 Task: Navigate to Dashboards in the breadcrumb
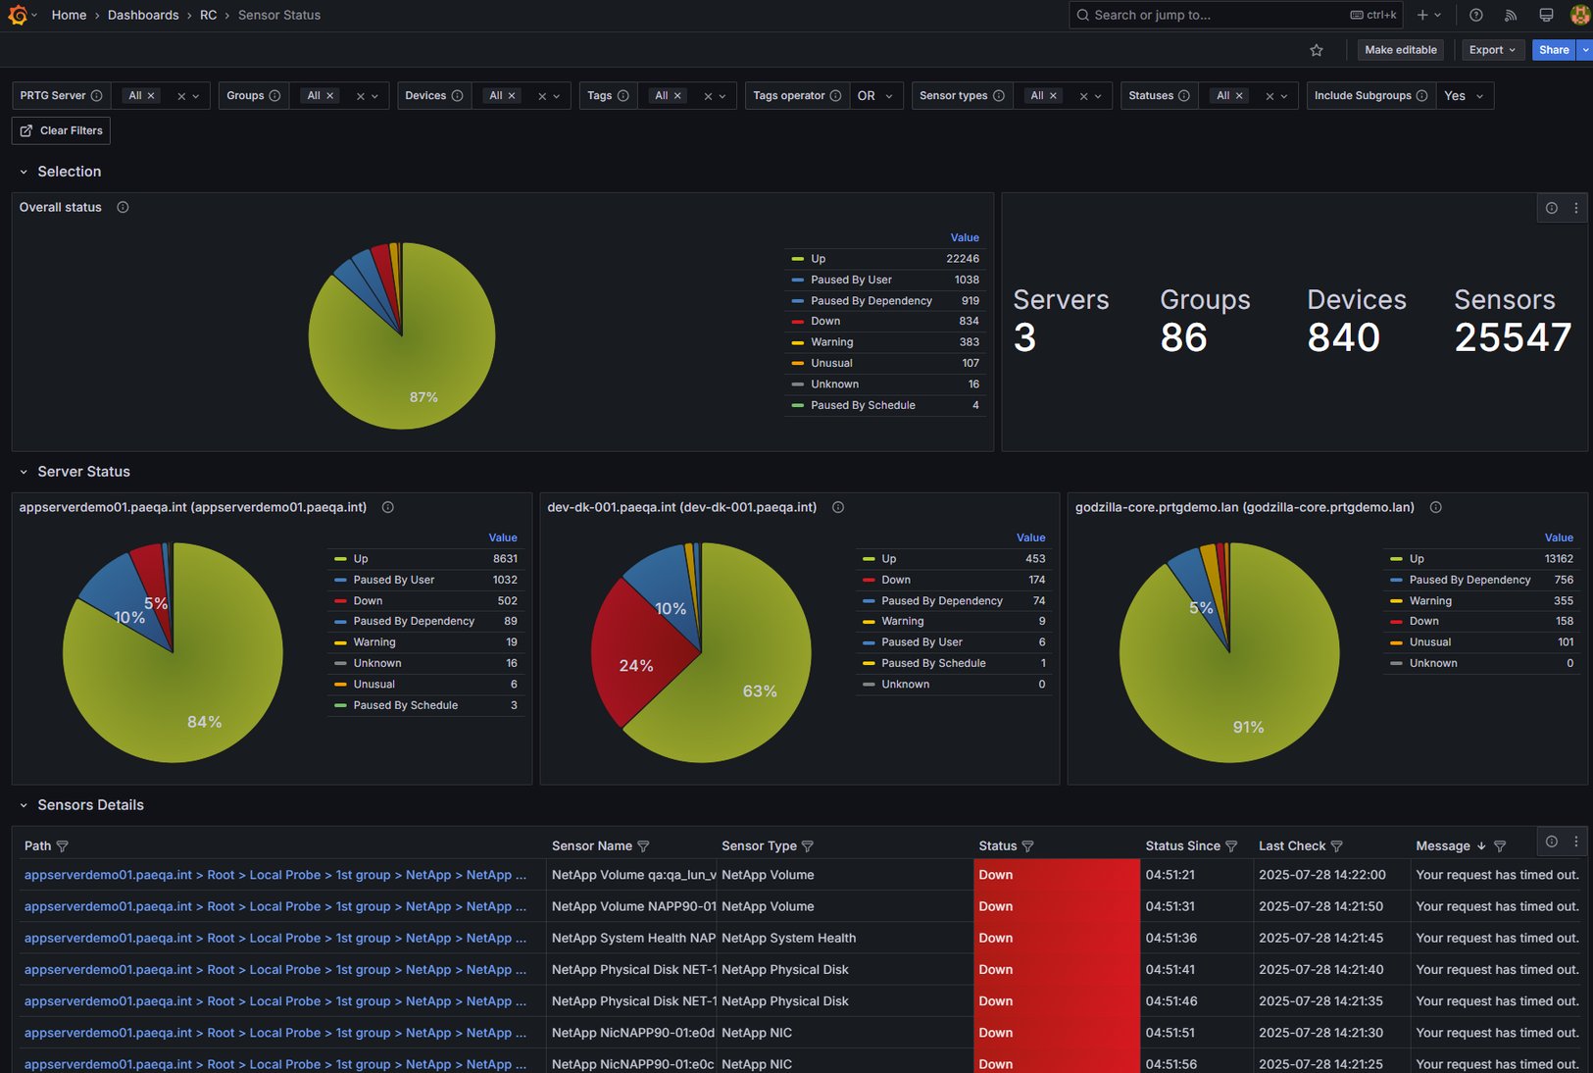point(143,15)
